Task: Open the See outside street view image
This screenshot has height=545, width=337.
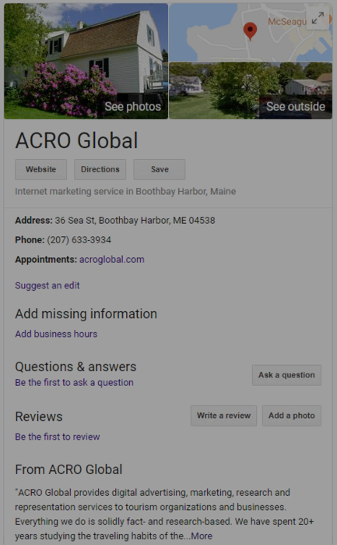Action: click(251, 90)
